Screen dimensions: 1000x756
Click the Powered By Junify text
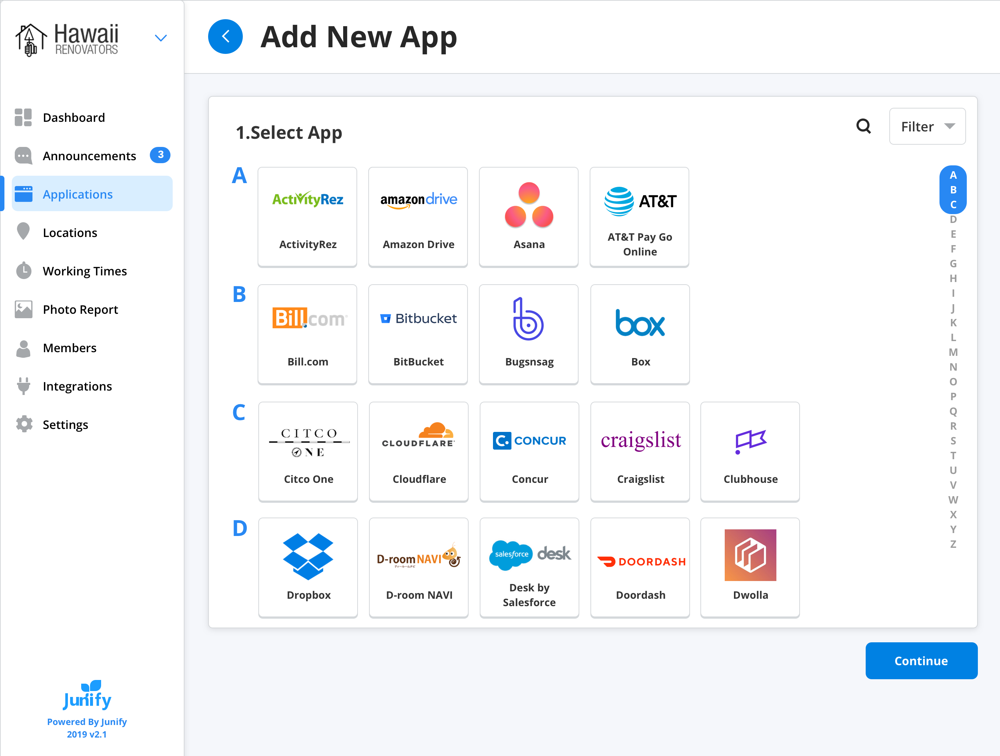[87, 722]
